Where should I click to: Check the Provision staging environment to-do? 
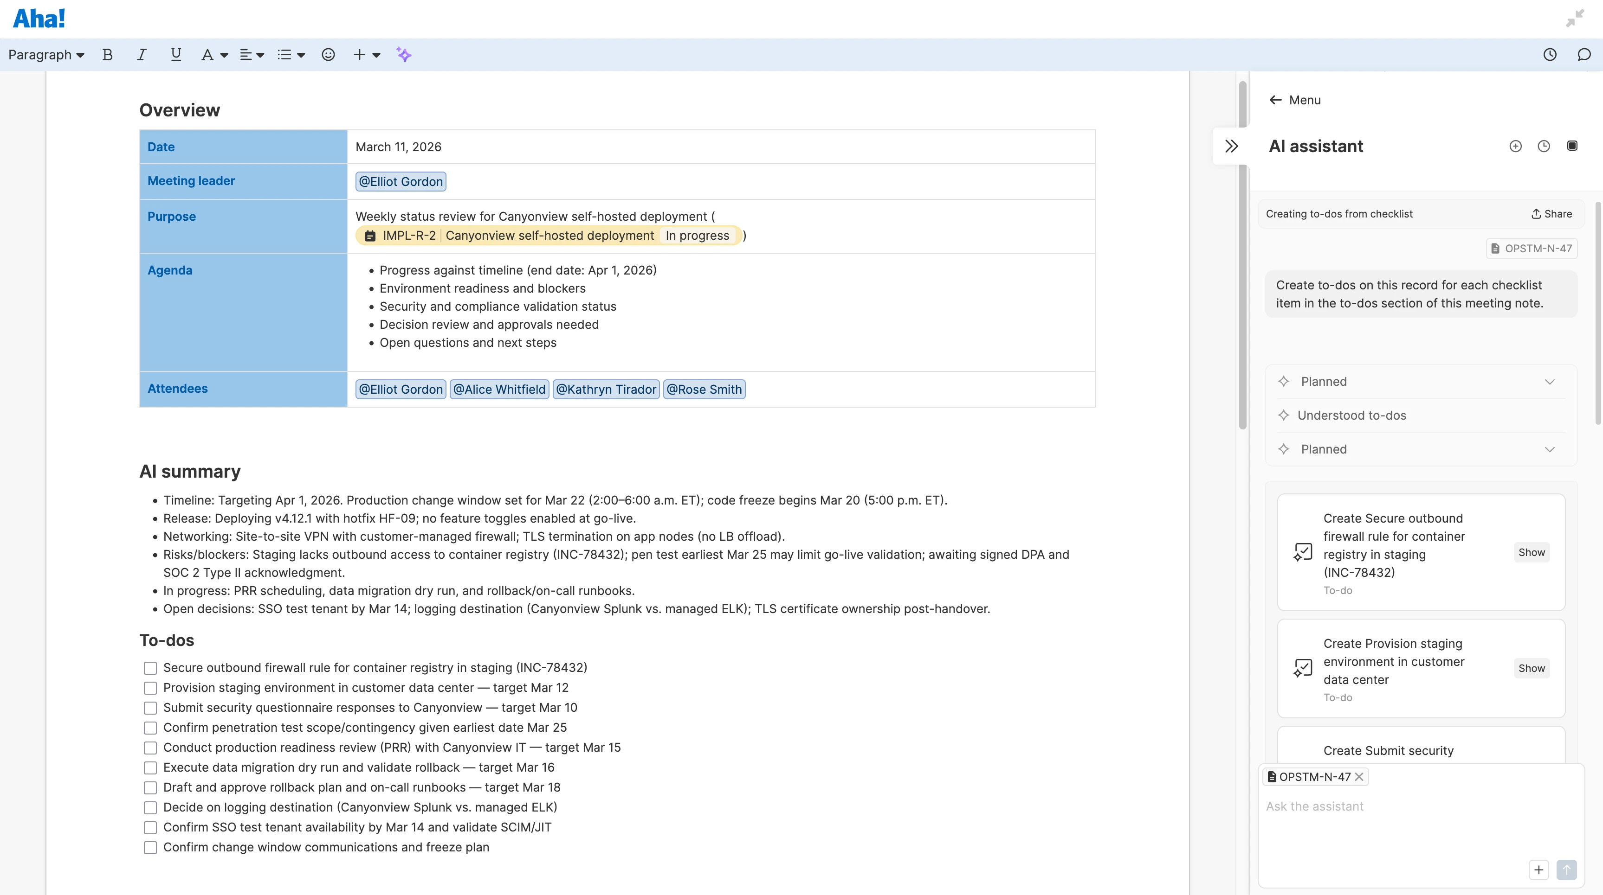coord(150,688)
